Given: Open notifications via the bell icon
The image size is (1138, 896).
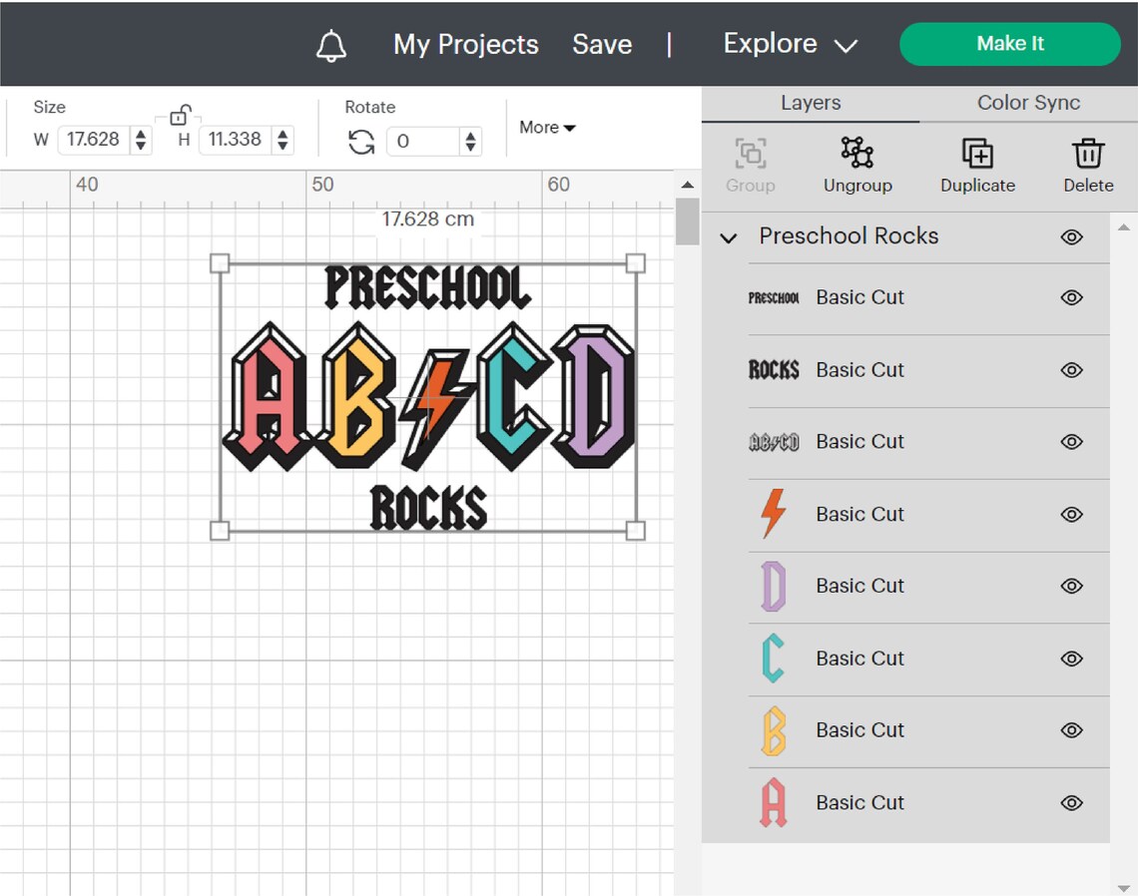Looking at the screenshot, I should pyautogui.click(x=330, y=44).
